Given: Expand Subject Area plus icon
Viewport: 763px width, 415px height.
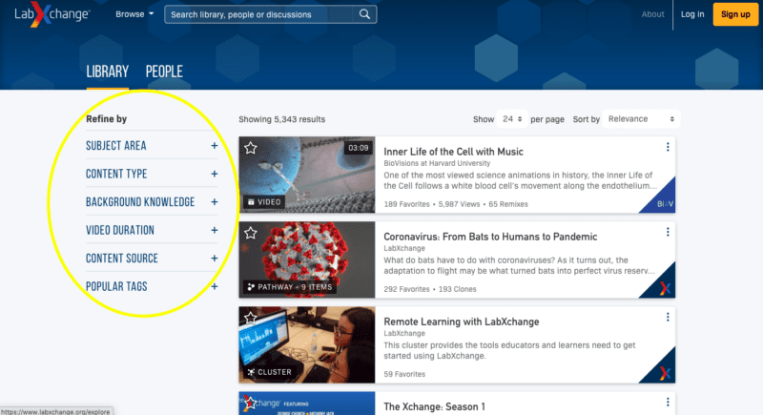Looking at the screenshot, I should coord(214,146).
